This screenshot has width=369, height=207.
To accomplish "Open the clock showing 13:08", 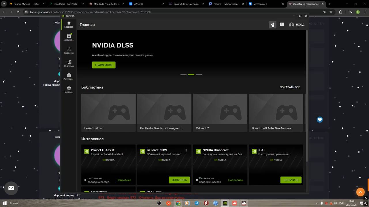I will [x=351, y=203].
